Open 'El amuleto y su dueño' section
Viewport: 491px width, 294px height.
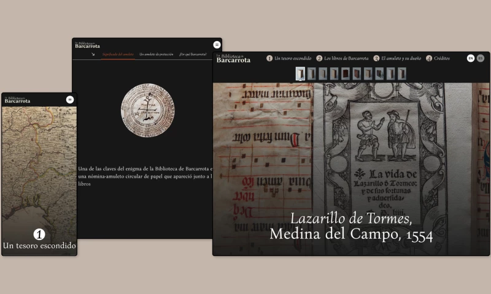coord(397,58)
